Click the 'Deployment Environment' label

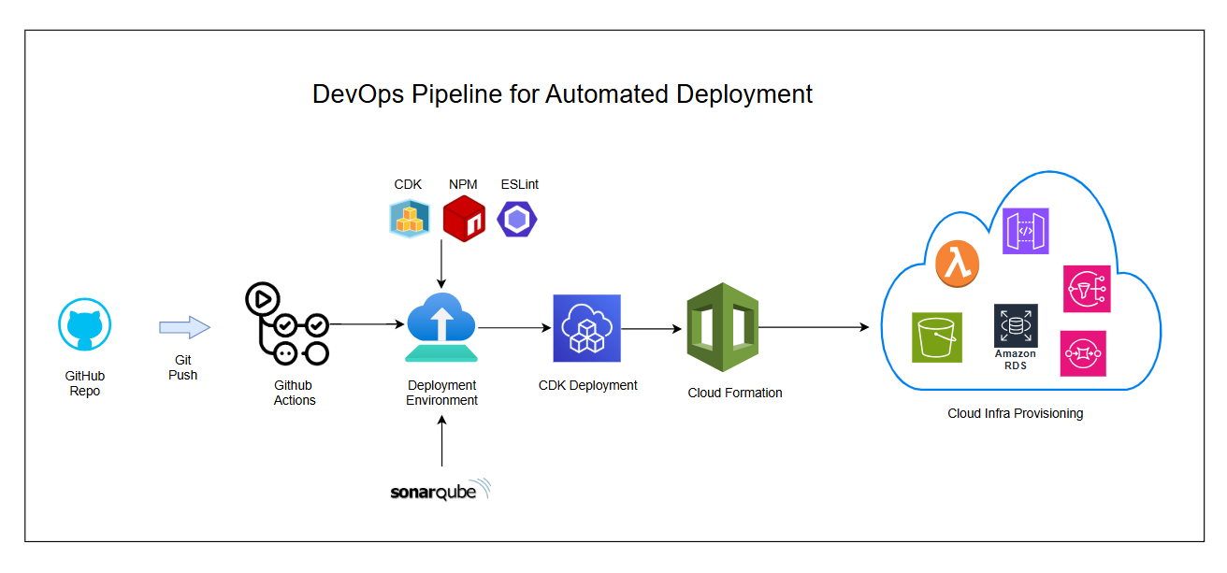(441, 393)
